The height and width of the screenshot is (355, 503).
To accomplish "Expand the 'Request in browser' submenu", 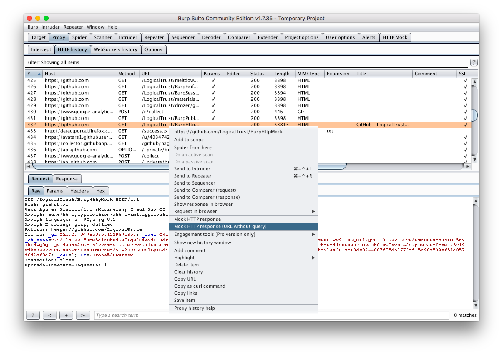I will pyautogui.click(x=313, y=211).
